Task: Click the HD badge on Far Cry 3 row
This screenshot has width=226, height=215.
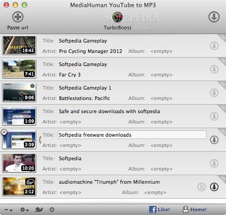Action: [222, 61]
